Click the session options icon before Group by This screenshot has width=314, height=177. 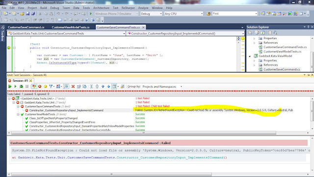pos(122,86)
